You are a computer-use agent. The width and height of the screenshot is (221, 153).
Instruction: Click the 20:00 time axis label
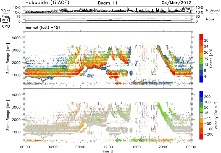pos(164,147)
